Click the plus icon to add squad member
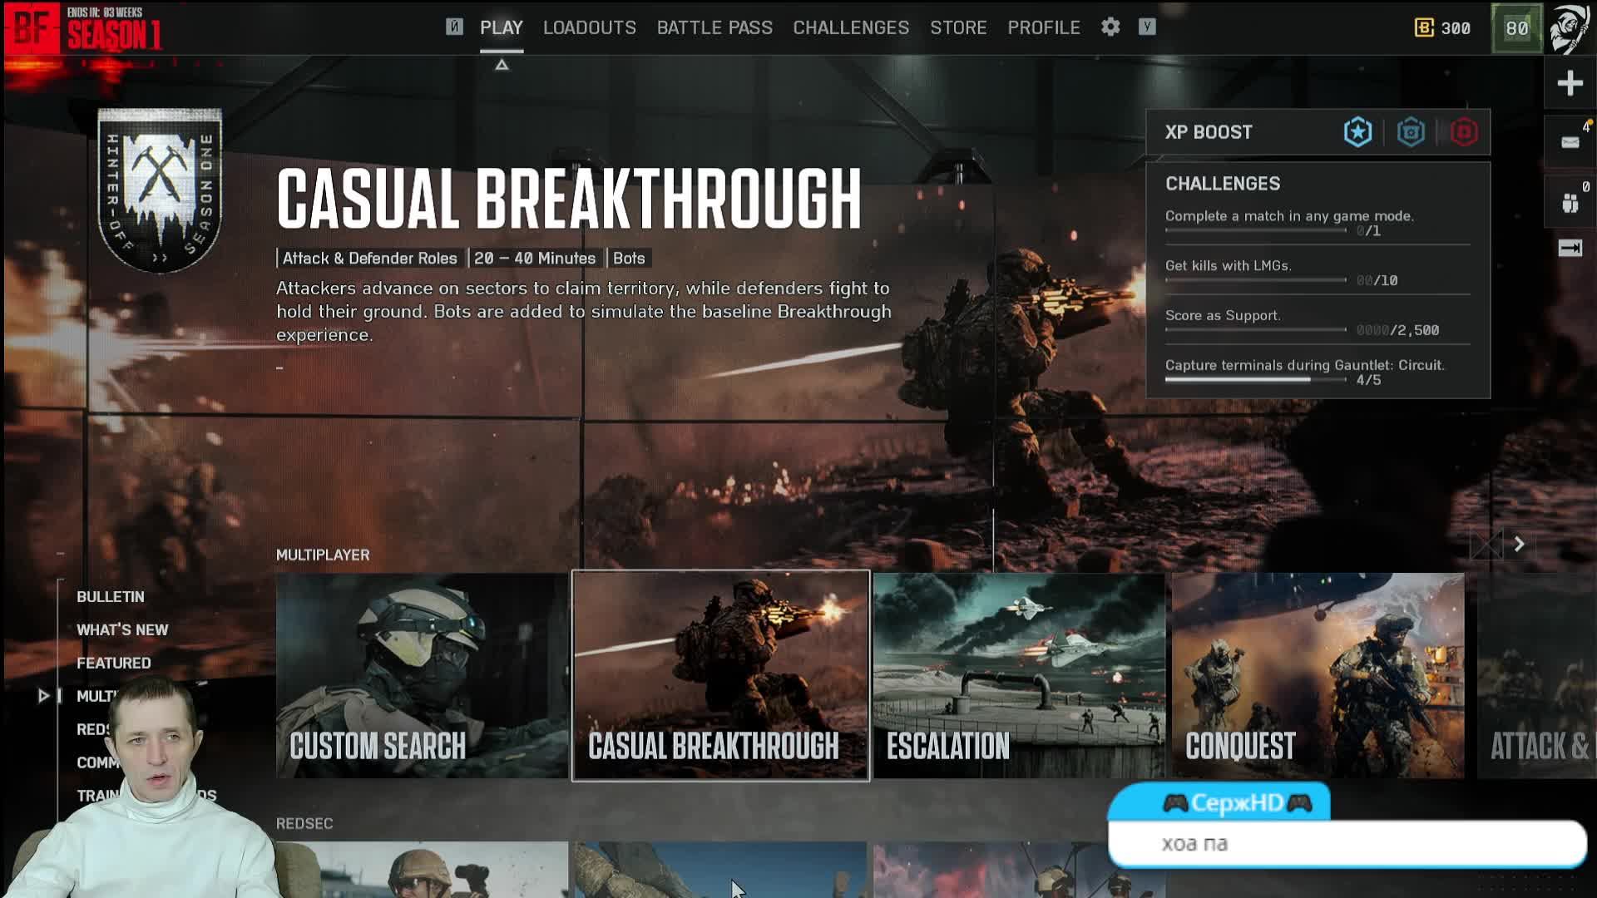 click(1570, 83)
